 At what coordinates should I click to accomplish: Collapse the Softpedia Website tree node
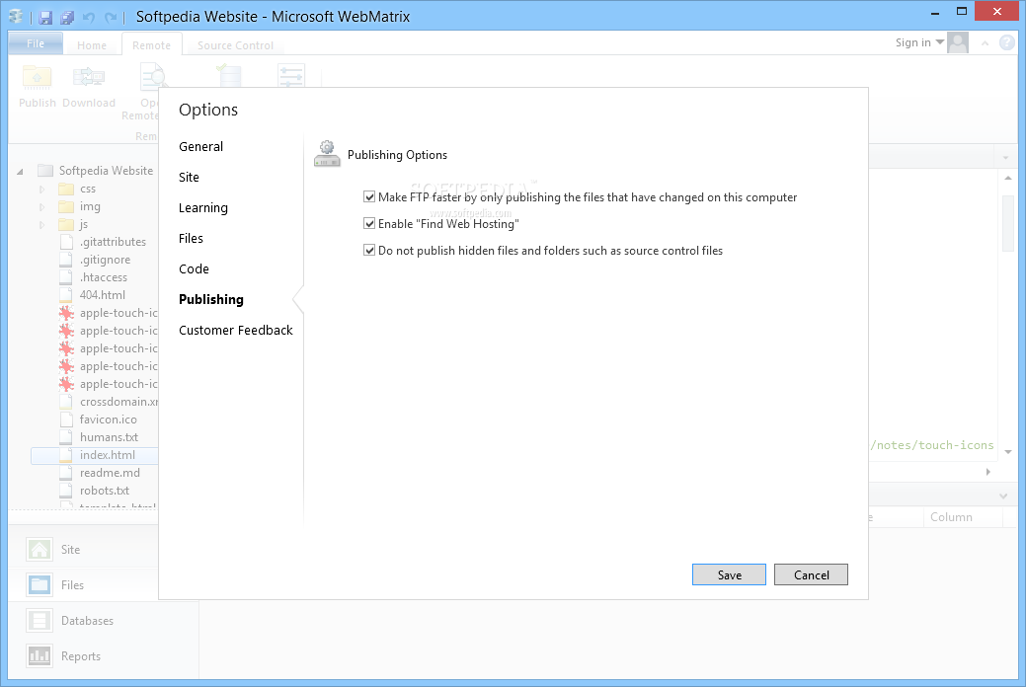pyautogui.click(x=21, y=172)
